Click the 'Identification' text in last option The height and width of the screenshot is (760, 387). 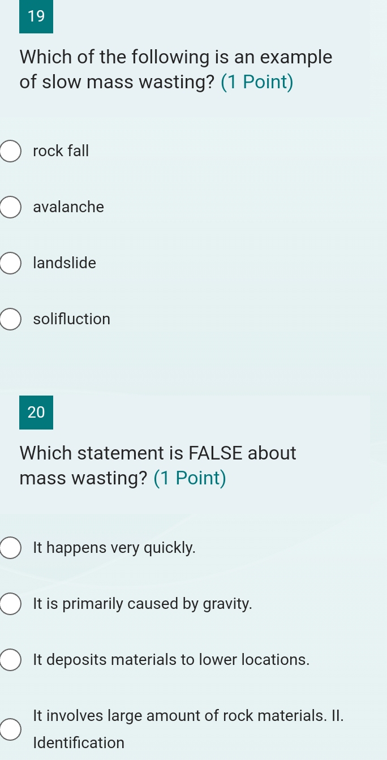[78, 743]
